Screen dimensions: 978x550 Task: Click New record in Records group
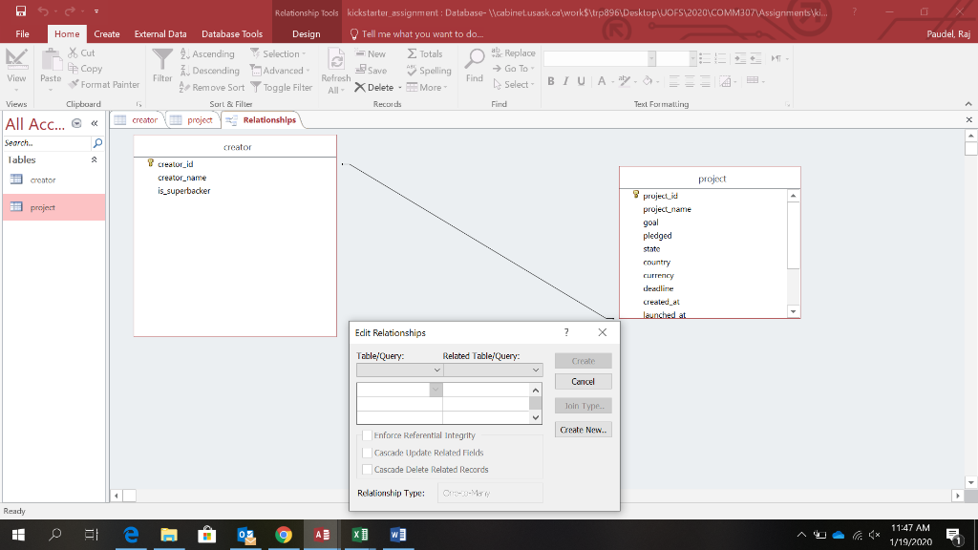(x=371, y=53)
